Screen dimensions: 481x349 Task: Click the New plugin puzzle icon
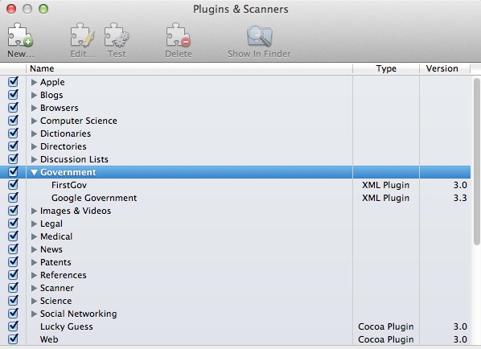pyautogui.click(x=20, y=35)
